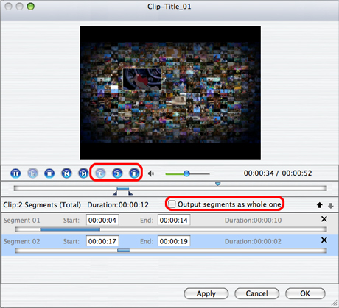Select the Segment 02 row label
Image resolution: width=339 pixels, height=308 pixels.
pos(21,241)
